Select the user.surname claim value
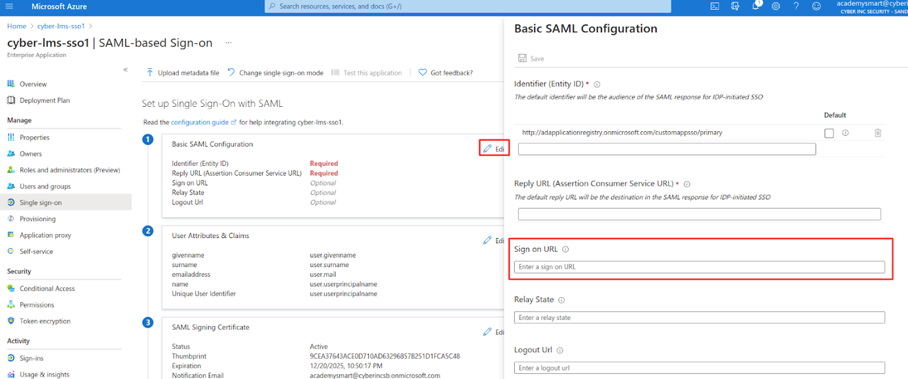 pyautogui.click(x=330, y=265)
